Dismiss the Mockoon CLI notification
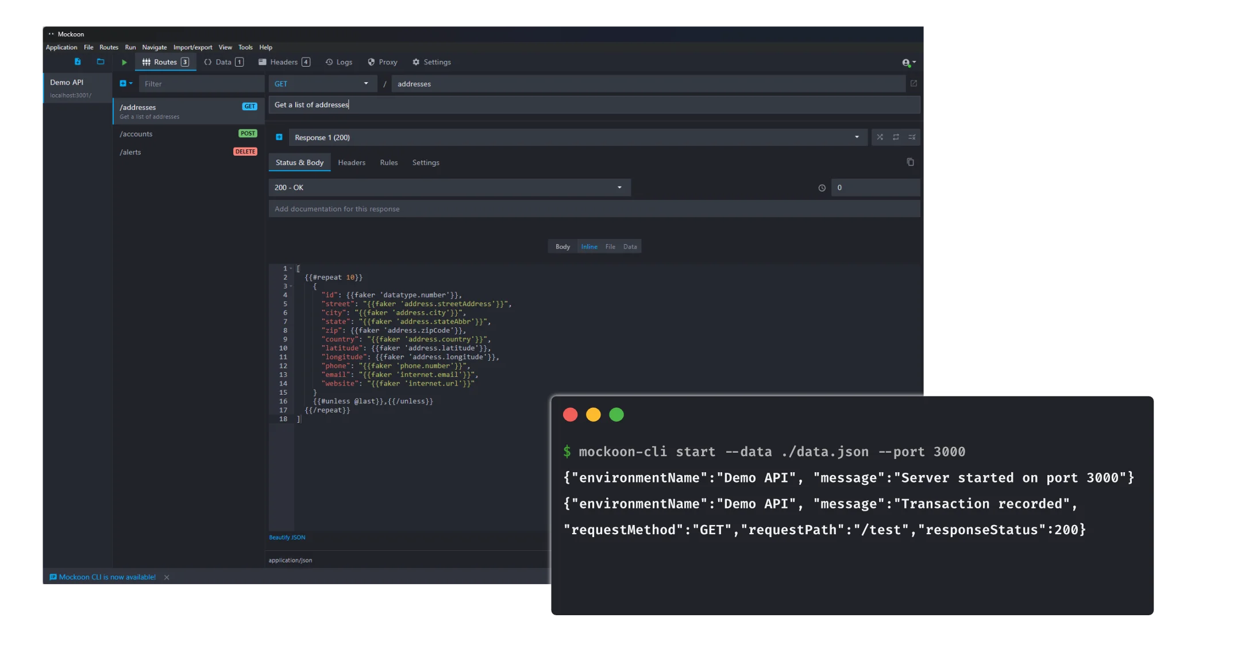Image resolution: width=1241 pixels, height=656 pixels. click(x=167, y=577)
